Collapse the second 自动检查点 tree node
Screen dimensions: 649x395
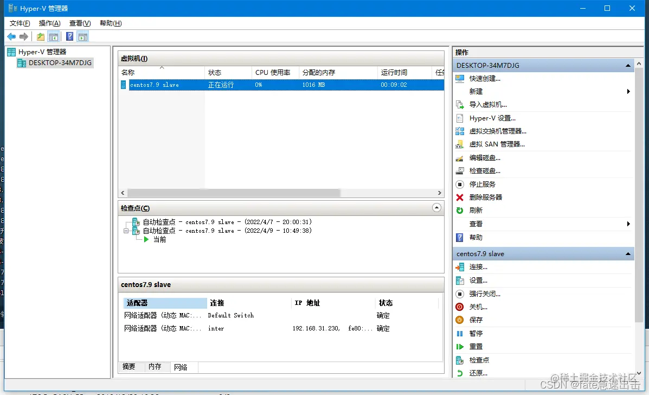click(x=126, y=231)
